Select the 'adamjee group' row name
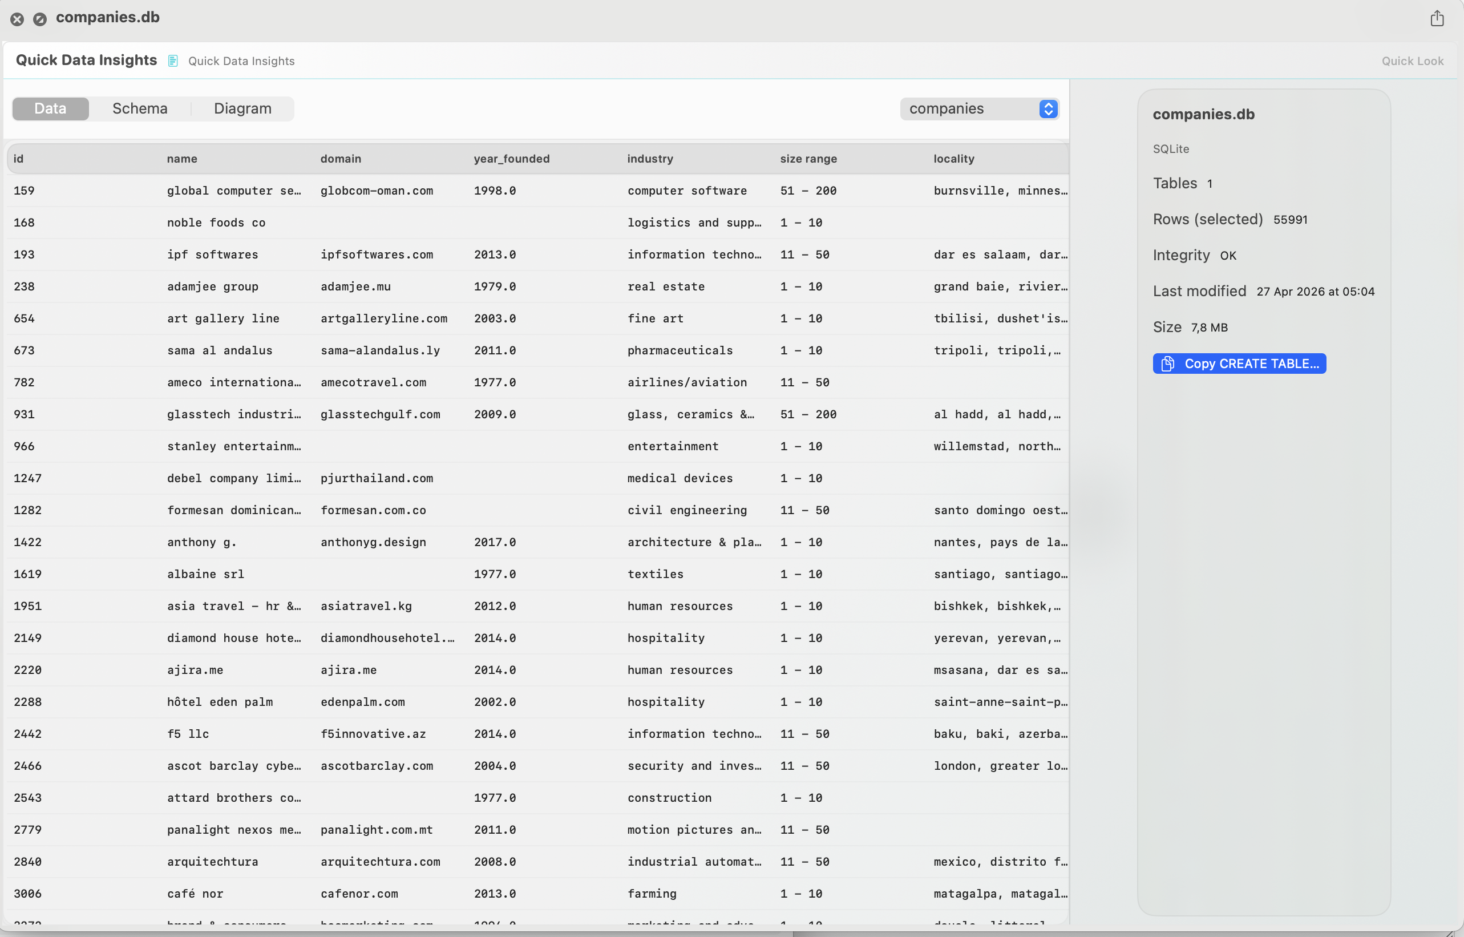 click(212, 286)
